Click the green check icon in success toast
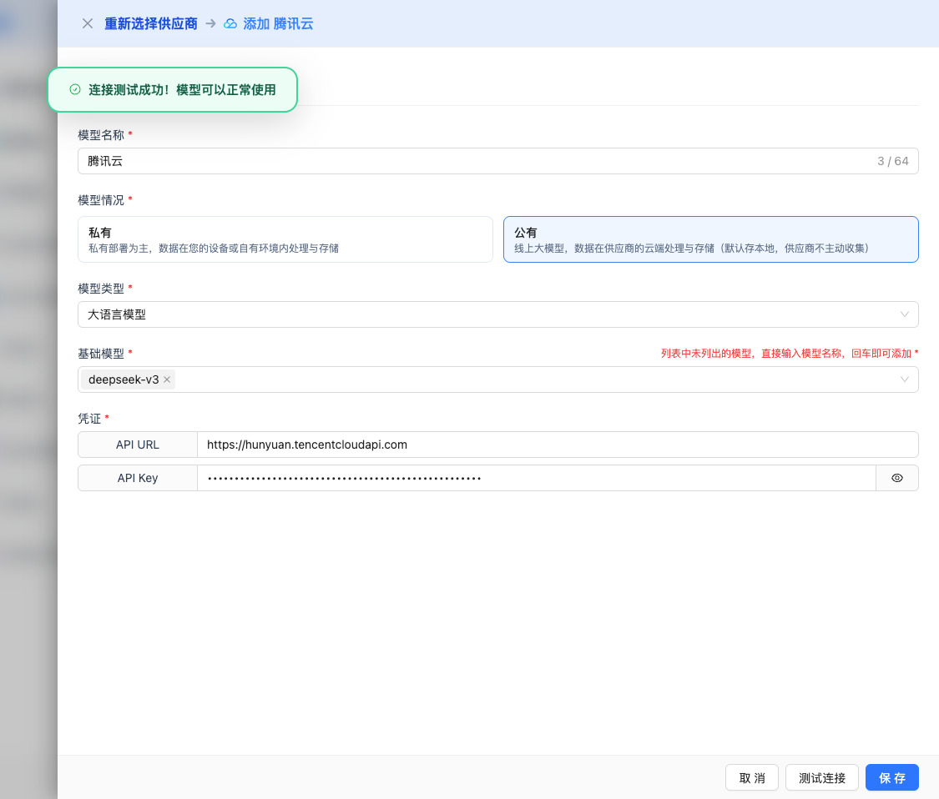The width and height of the screenshot is (939, 799). (x=74, y=89)
